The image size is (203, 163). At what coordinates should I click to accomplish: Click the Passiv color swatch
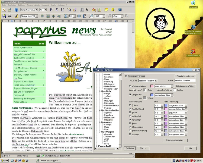(166, 123)
